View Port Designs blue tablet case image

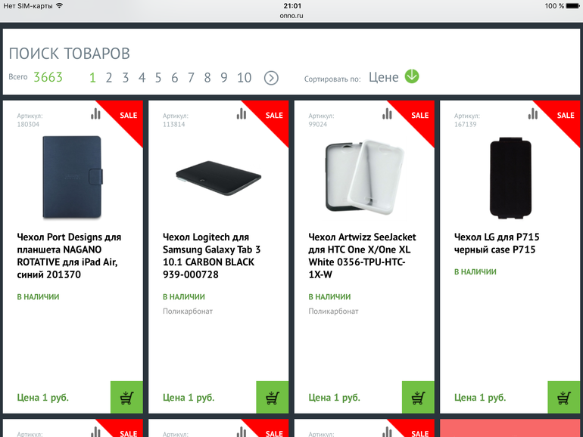(x=73, y=177)
